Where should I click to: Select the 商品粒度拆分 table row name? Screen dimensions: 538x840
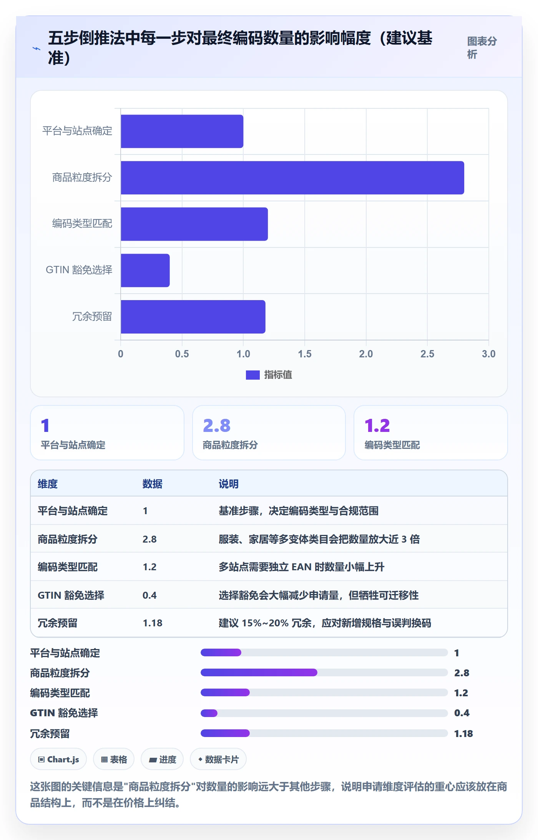point(68,539)
